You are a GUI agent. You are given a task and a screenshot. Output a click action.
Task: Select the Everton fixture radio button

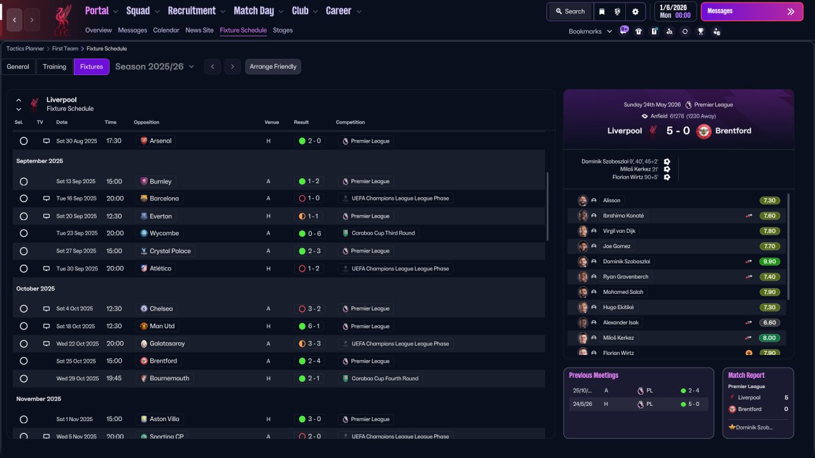pyautogui.click(x=24, y=216)
